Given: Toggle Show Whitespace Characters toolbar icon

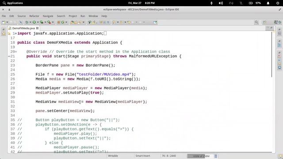Looking at the screenshot, I should (x=108, y=23).
